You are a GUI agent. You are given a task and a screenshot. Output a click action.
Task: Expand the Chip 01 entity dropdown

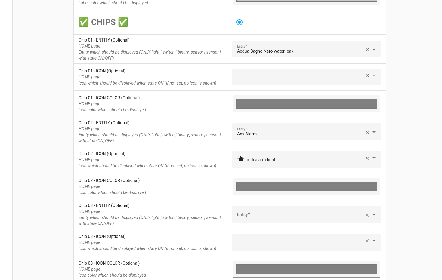[x=374, y=50]
